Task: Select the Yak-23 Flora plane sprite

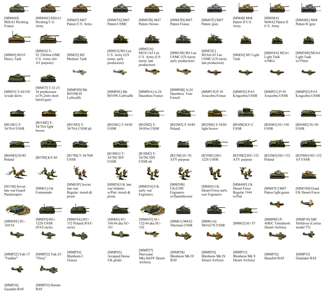Action: click(x=48, y=235)
